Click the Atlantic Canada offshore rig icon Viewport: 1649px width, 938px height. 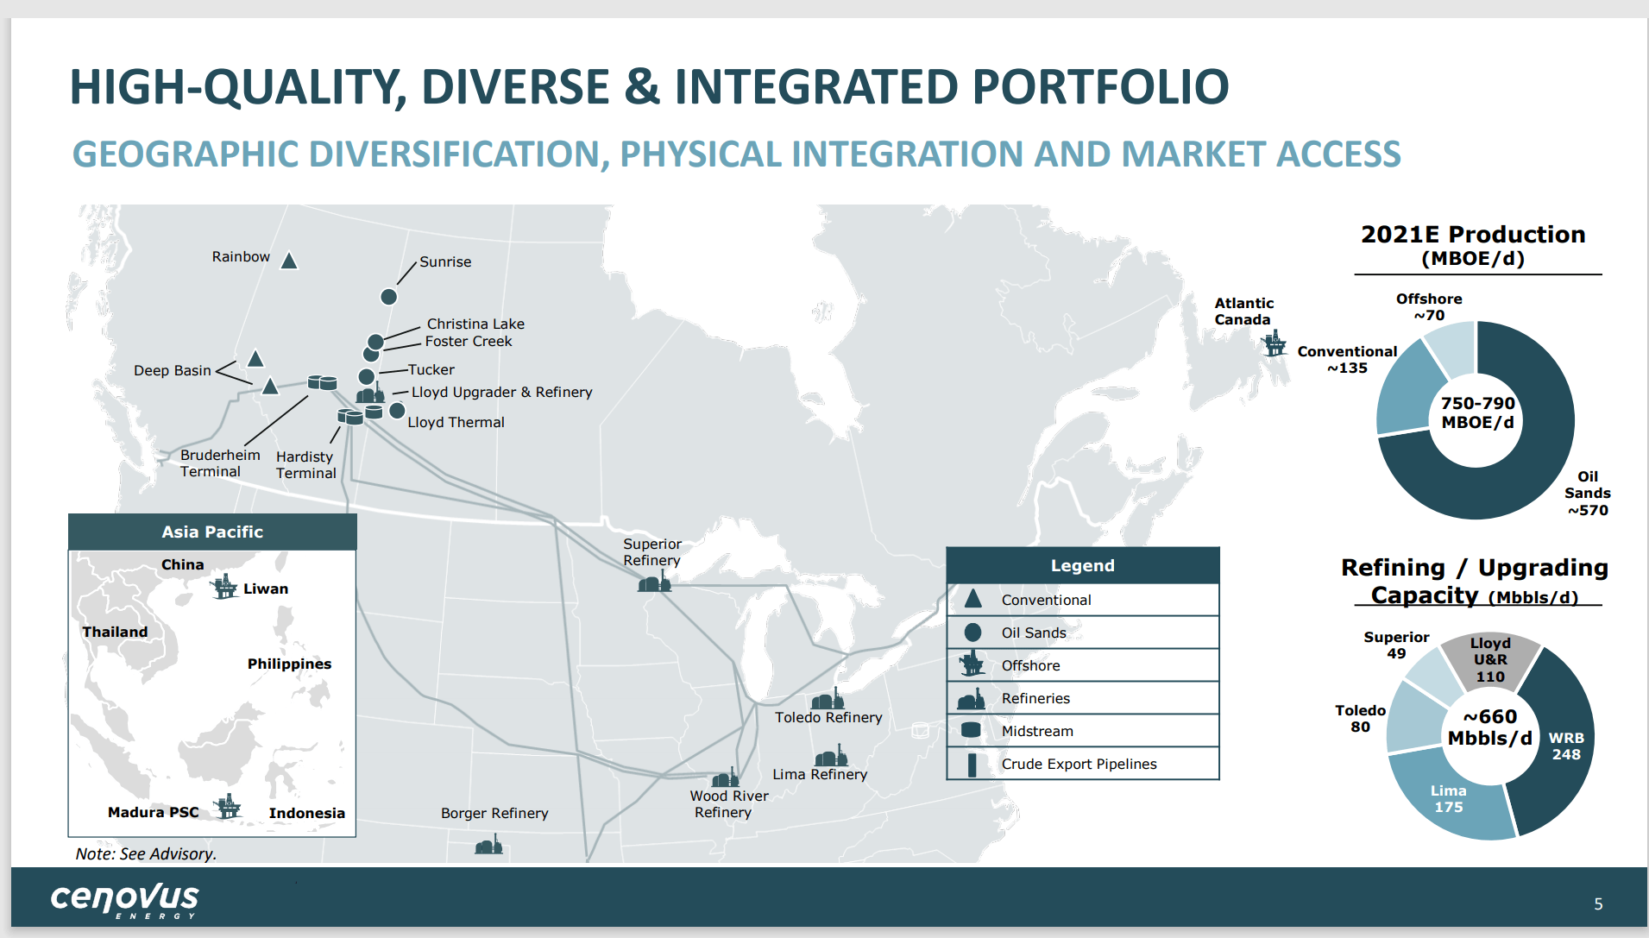point(1274,343)
